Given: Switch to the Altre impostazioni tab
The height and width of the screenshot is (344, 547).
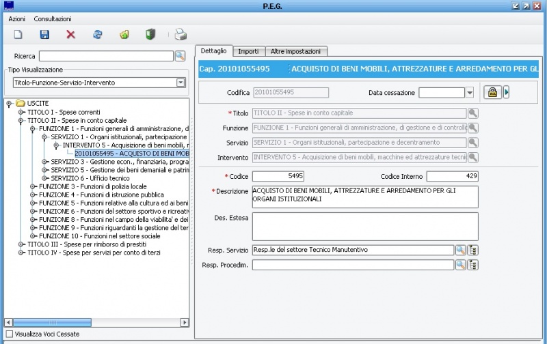Looking at the screenshot, I should click(295, 51).
